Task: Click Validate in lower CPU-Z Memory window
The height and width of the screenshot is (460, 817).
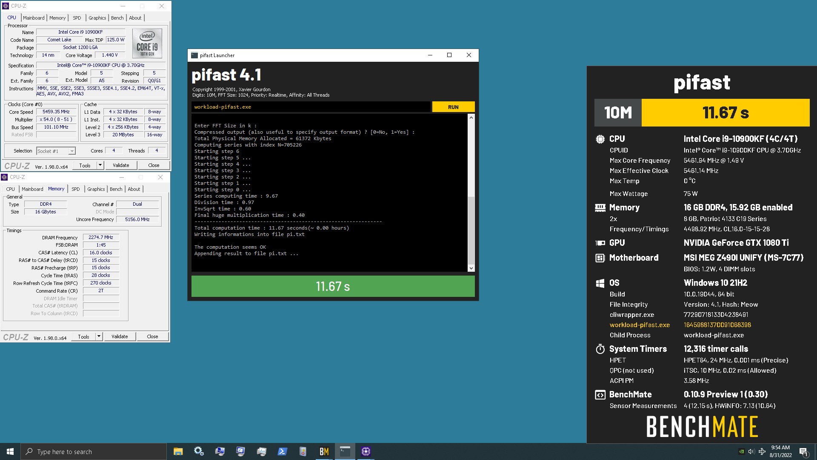Action: pyautogui.click(x=120, y=336)
